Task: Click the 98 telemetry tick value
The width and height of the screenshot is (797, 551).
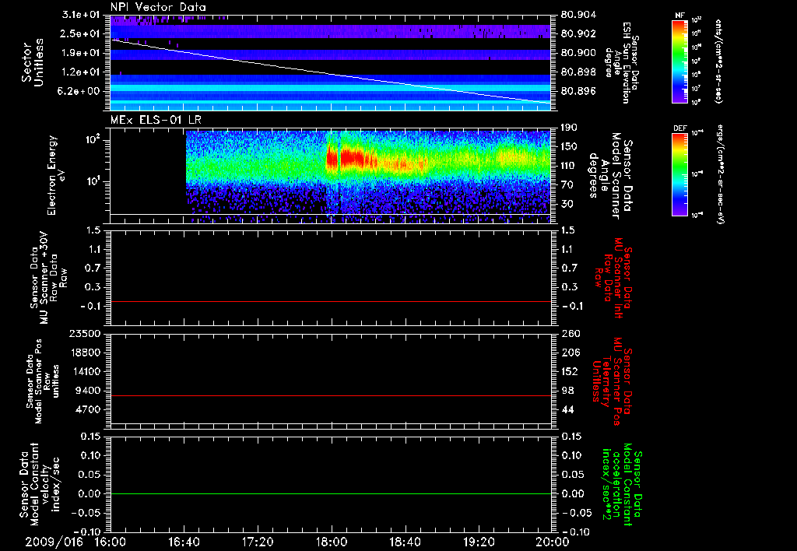Action: point(567,391)
